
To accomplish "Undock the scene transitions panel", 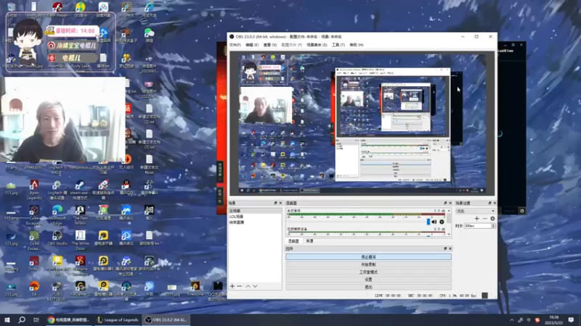I will point(489,203).
